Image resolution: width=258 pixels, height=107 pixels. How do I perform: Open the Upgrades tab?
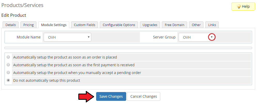pyautogui.click(x=150, y=25)
